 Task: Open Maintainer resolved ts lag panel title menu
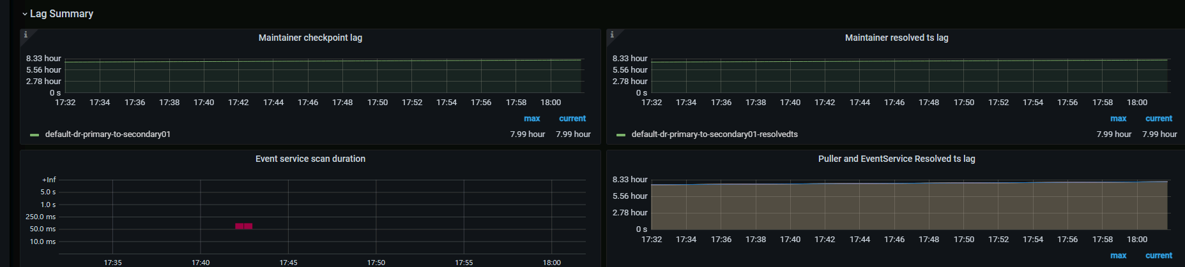(x=896, y=38)
